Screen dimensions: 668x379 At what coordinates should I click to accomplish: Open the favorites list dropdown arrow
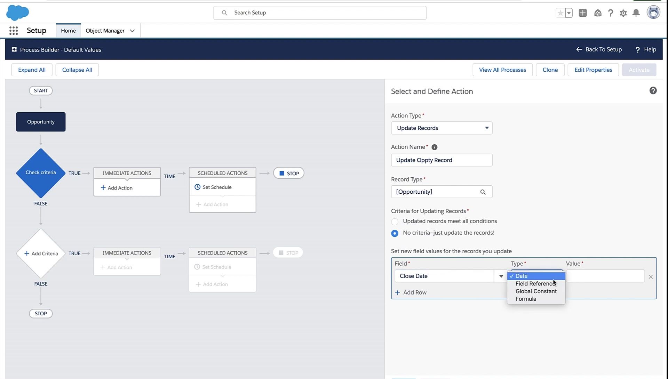tap(569, 13)
